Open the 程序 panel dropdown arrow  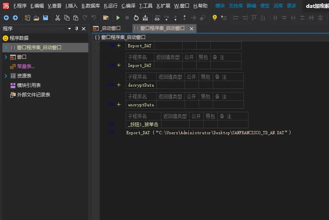(69, 29)
